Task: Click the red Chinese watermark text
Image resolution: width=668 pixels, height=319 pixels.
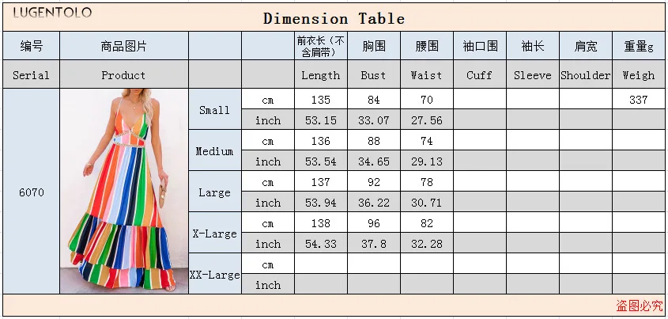Action: point(639,306)
